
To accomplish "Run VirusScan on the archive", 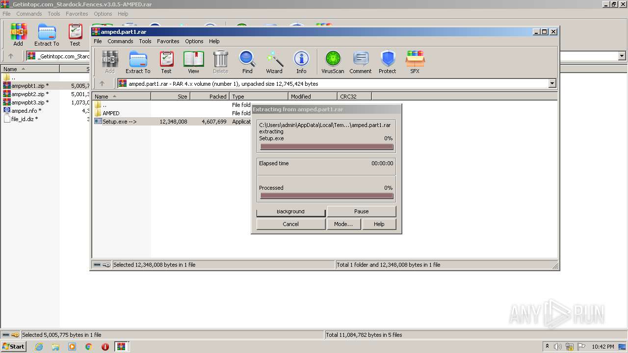I will pyautogui.click(x=333, y=62).
